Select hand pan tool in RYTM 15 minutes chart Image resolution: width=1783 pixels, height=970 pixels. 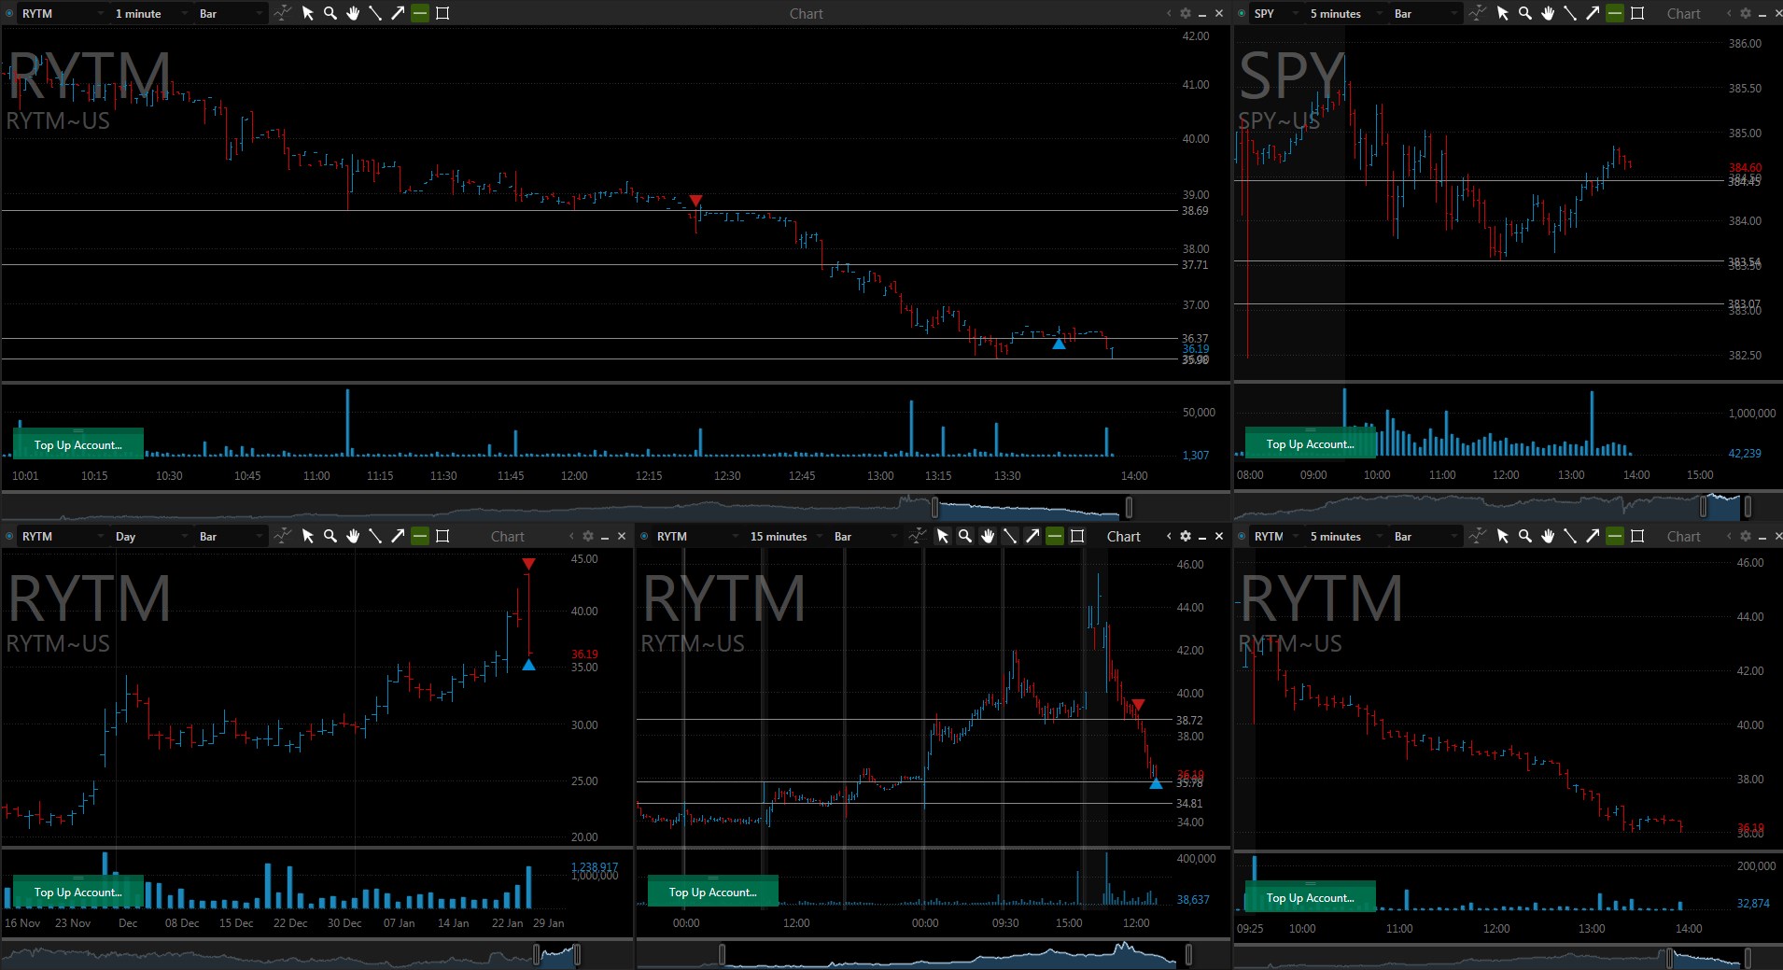(x=988, y=536)
